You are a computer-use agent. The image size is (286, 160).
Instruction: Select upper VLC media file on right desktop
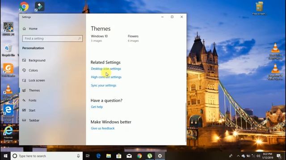(275, 51)
